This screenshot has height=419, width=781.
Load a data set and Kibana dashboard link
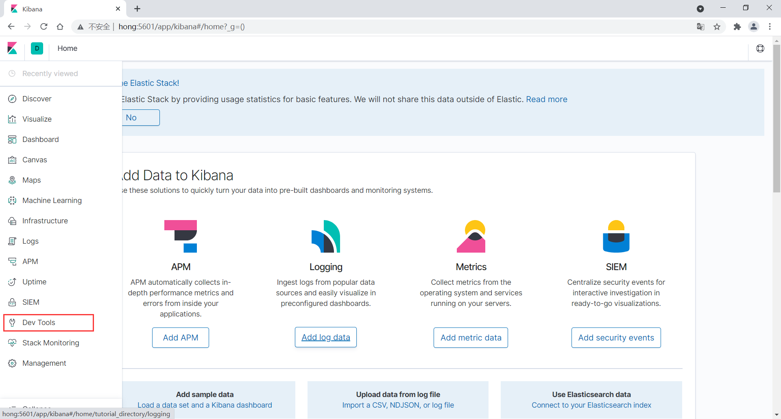(x=205, y=405)
